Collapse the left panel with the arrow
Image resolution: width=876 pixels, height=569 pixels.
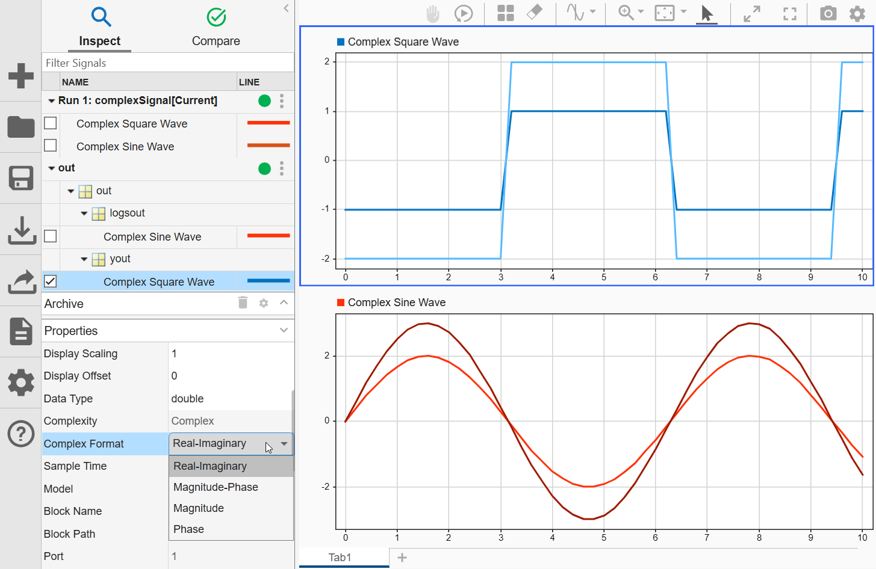click(x=286, y=8)
